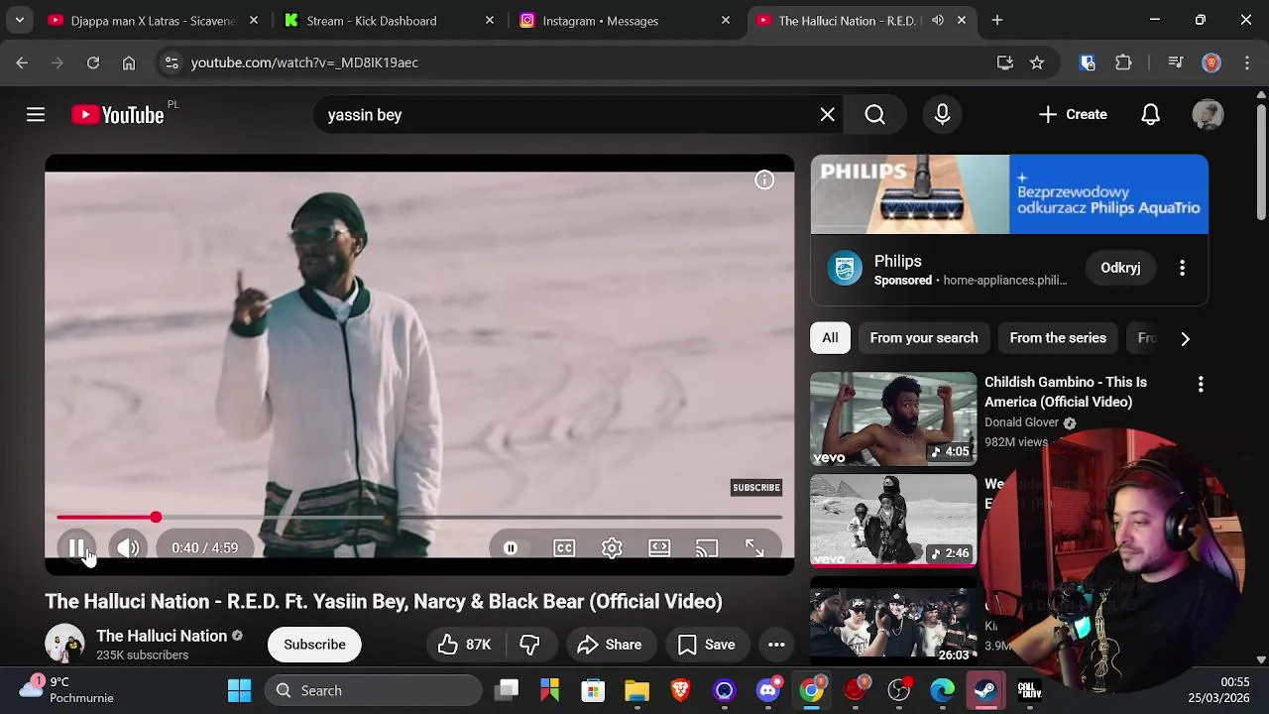Viewport: 1269px width, 714px height.
Task: Click the Philips AquaTrio banner ad
Action: [1009, 194]
